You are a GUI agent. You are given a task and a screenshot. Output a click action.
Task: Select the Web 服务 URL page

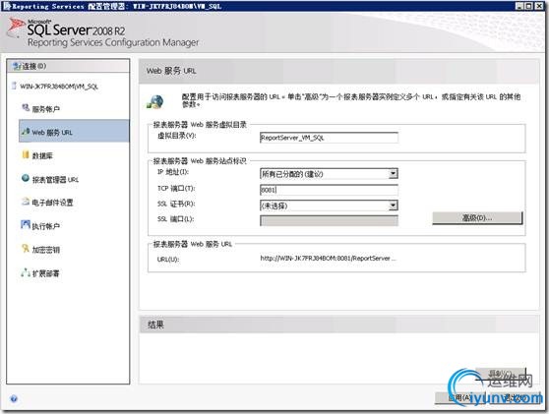[x=74, y=131]
